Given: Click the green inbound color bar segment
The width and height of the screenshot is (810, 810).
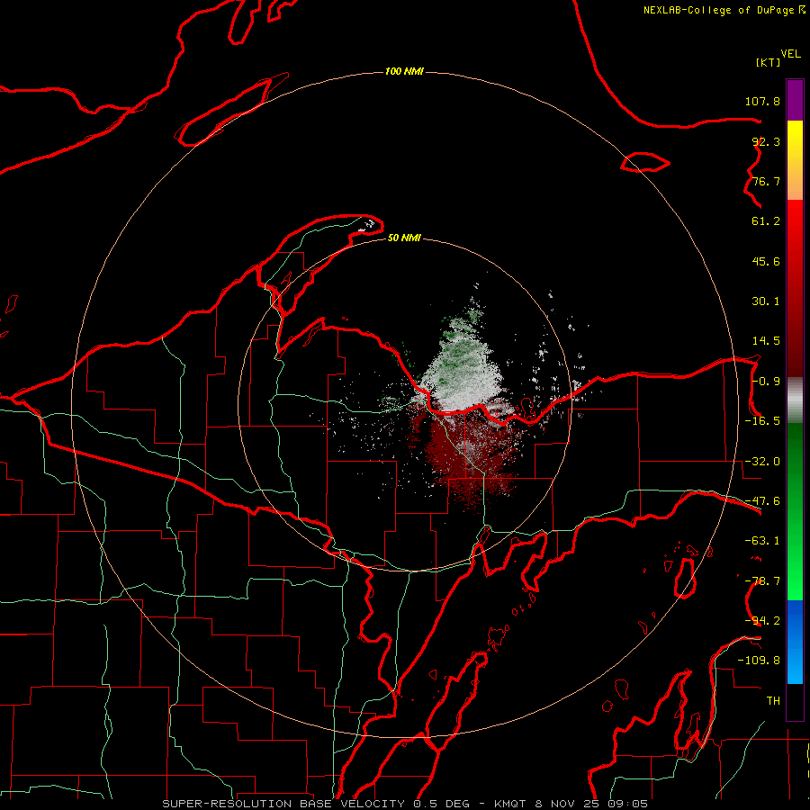Looking at the screenshot, I should (795, 511).
